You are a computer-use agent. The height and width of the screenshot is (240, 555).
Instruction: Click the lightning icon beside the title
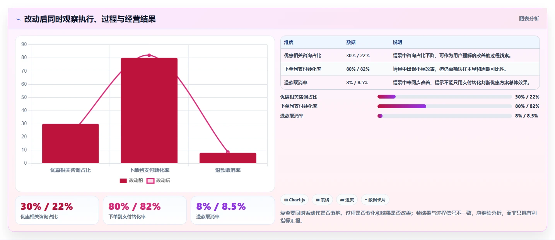tap(18, 19)
